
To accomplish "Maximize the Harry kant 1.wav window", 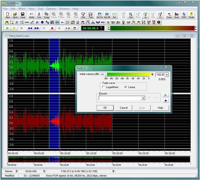I will pos(185,36).
